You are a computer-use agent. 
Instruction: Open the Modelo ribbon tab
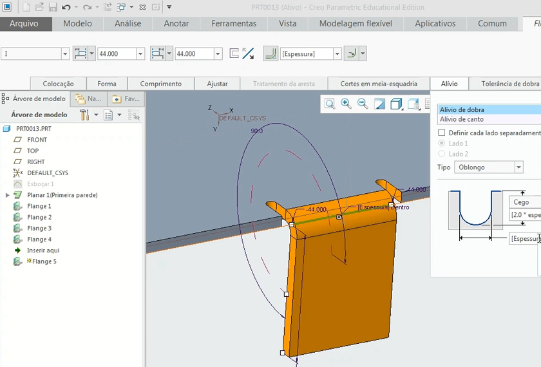77,24
